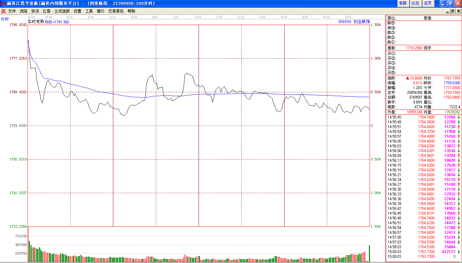This screenshot has height=263, width=462.
Task: Click the 1759.6300 price axis label
Action: [x=18, y=126]
